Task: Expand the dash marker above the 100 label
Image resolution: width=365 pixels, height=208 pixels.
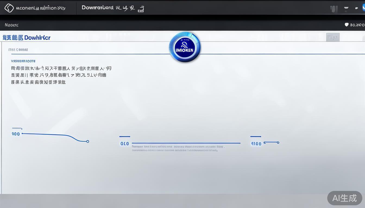Action: pos(256,136)
